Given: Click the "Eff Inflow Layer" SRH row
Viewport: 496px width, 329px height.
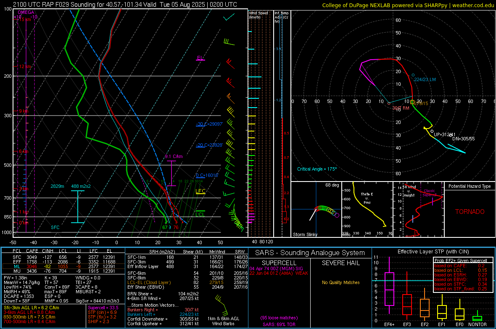Looking at the screenshot, I should pos(187,266).
